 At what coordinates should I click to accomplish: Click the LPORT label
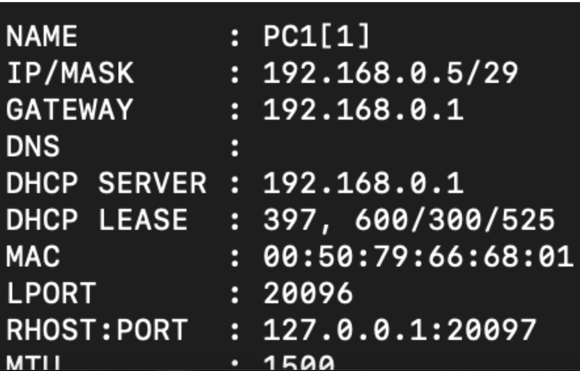(51, 293)
